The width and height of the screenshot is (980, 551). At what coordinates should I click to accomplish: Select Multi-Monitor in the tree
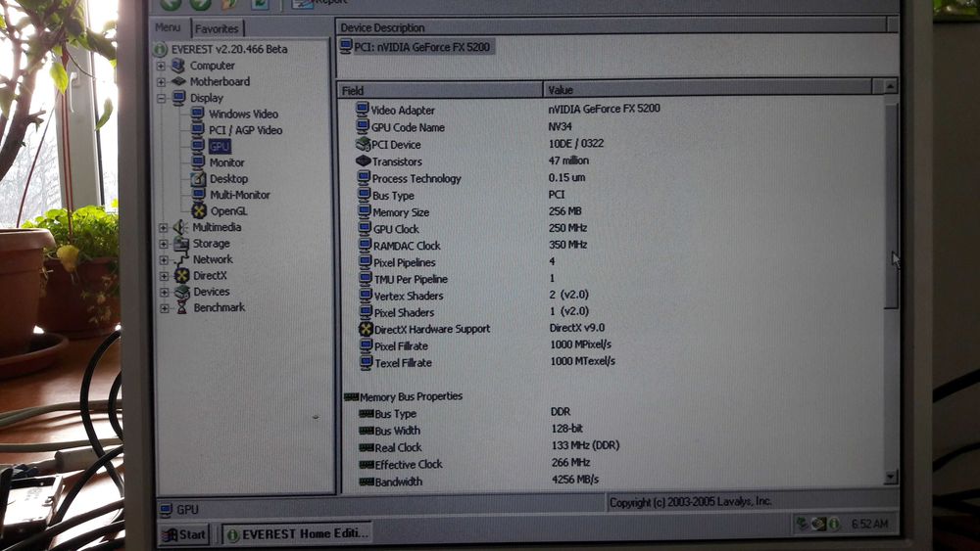tap(240, 195)
